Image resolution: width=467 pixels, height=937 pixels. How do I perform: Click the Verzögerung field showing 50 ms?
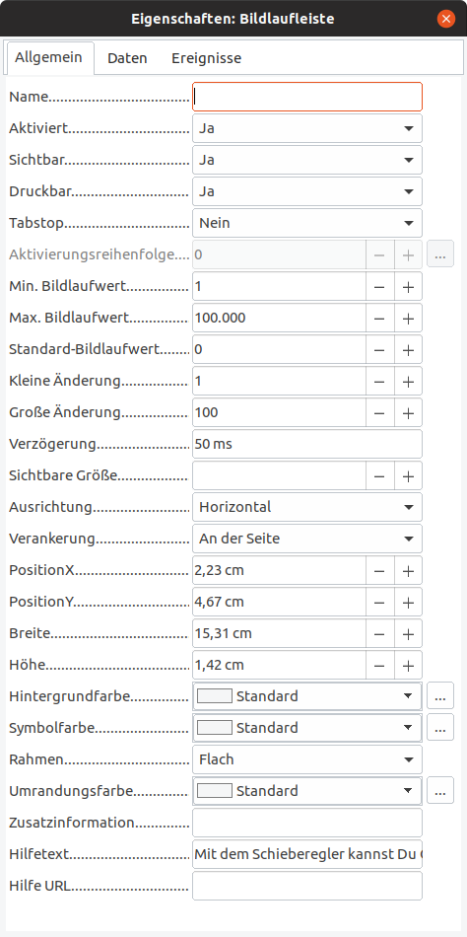(x=307, y=444)
